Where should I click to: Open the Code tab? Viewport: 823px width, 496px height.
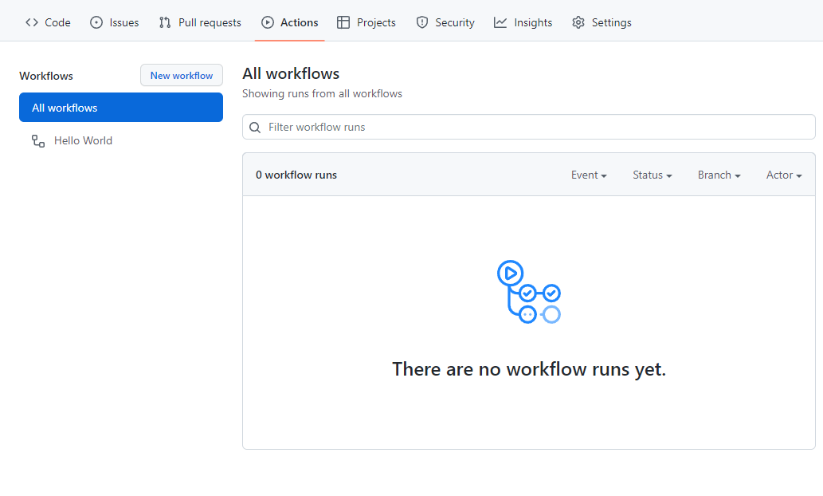[48, 22]
